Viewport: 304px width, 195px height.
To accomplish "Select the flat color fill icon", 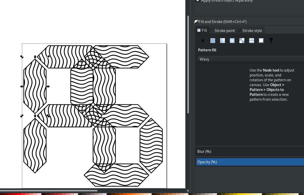I will click(x=213, y=41).
